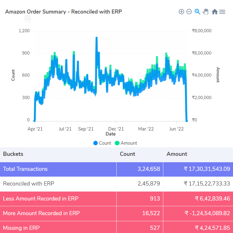Screen dimensions: 233x233
Task: Click the Date axis title
Action: (x=111, y=134)
